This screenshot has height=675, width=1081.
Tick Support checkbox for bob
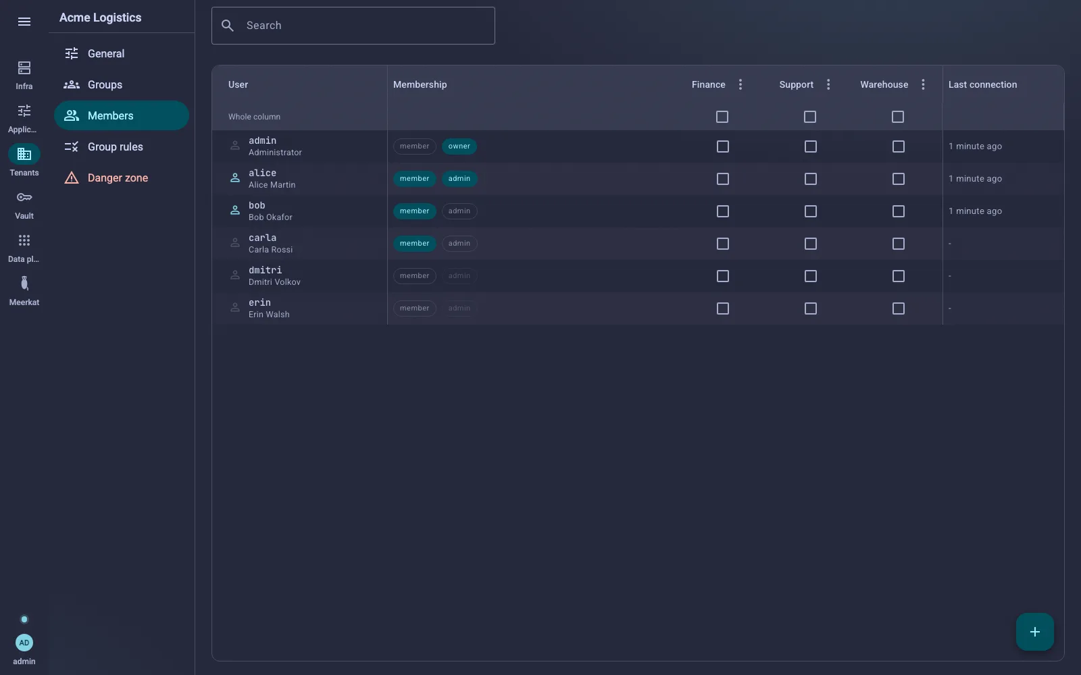811,211
